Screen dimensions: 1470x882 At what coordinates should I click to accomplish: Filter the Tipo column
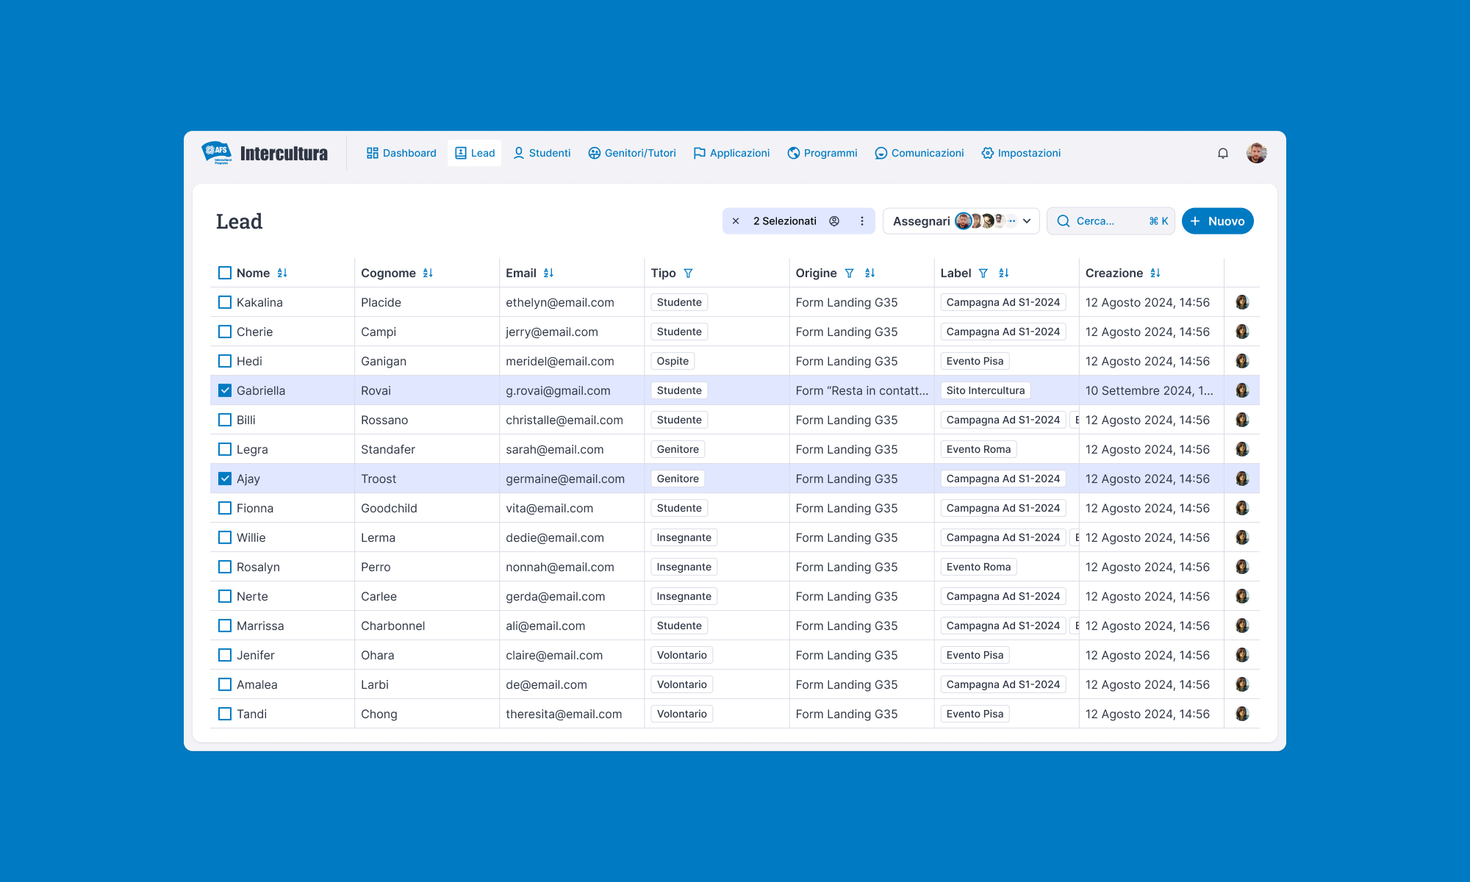coord(688,273)
